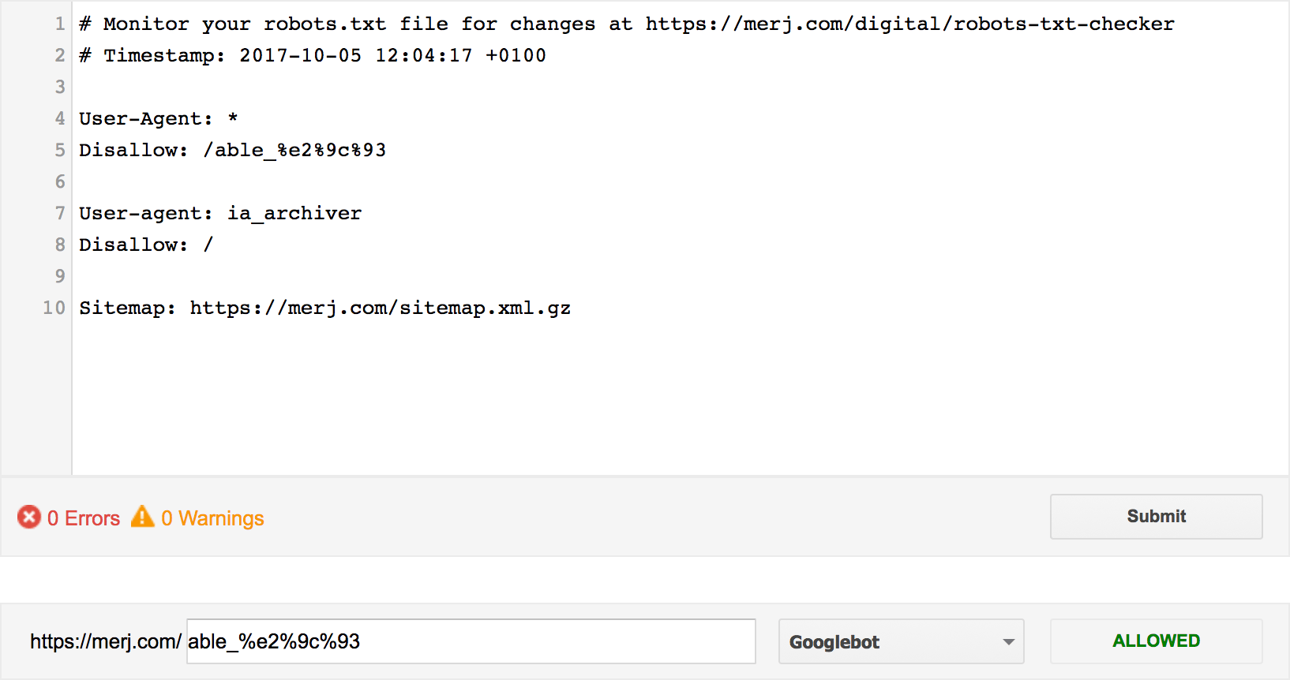The width and height of the screenshot is (1290, 680).
Task: Click inside the URL path input field
Action: [470, 641]
